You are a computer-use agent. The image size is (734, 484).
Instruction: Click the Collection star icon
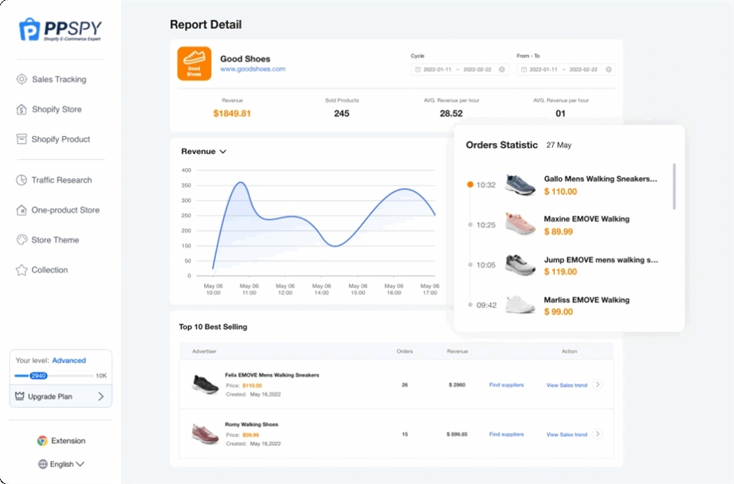click(x=21, y=270)
